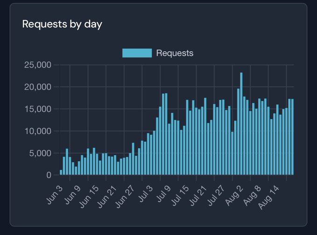This screenshot has width=317, height=235.
Task: Click the 25,000 y-axis label
Action: tap(38, 65)
